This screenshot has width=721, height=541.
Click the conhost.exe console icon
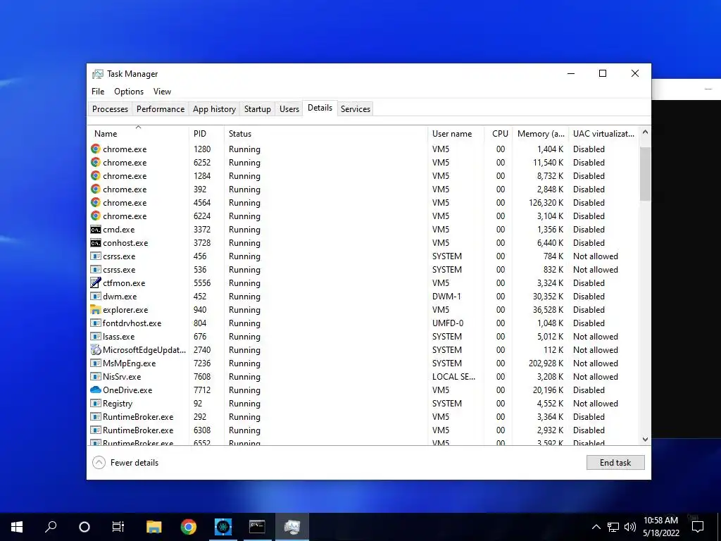[x=96, y=243]
